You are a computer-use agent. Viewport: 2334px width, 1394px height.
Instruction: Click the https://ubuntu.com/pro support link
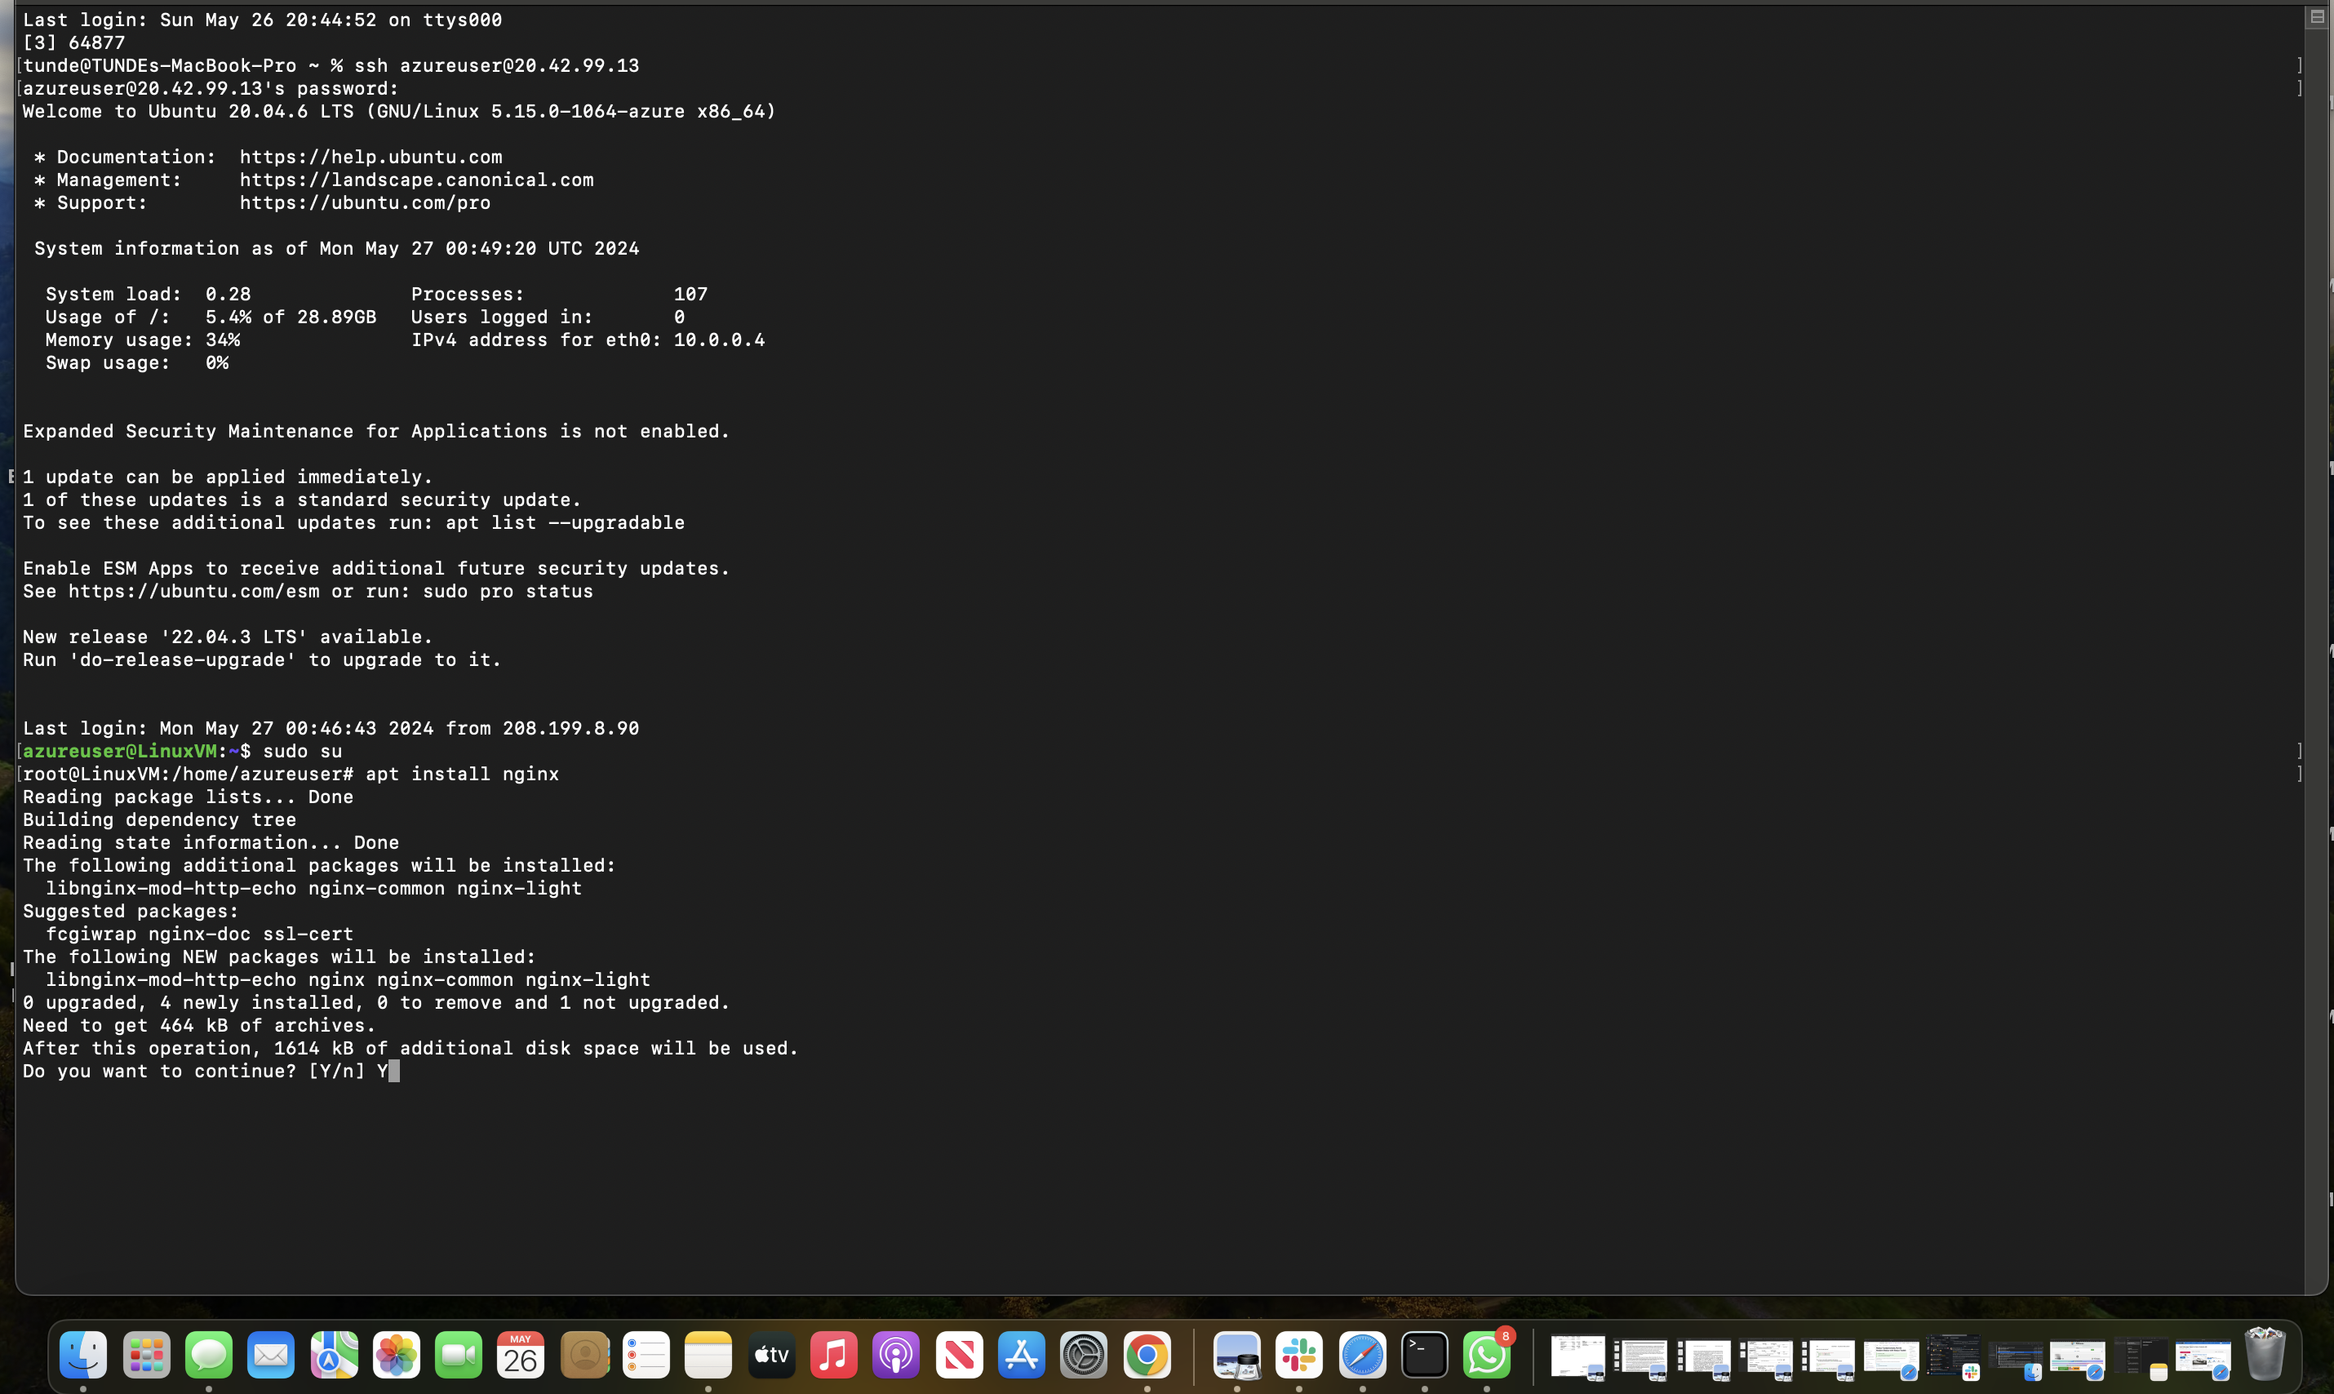365,203
